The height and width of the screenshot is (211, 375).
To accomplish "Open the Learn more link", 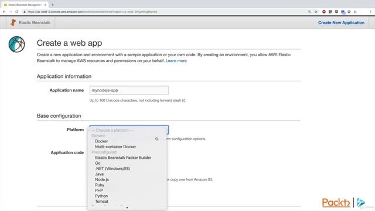I will pyautogui.click(x=176, y=61).
